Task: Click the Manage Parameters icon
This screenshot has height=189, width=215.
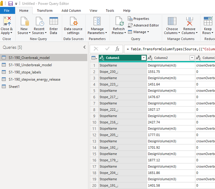Action: [97, 21]
